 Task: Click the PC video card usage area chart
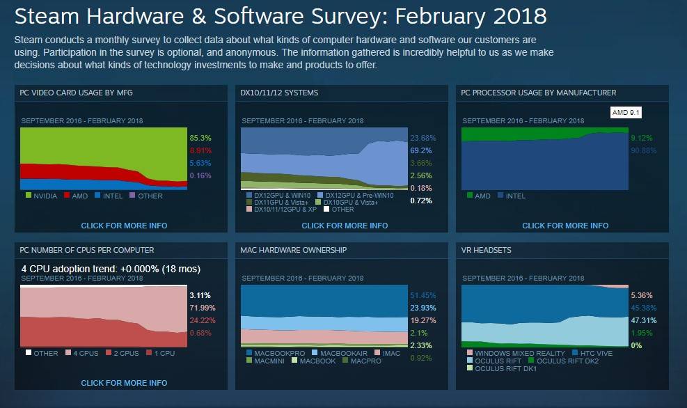point(104,159)
